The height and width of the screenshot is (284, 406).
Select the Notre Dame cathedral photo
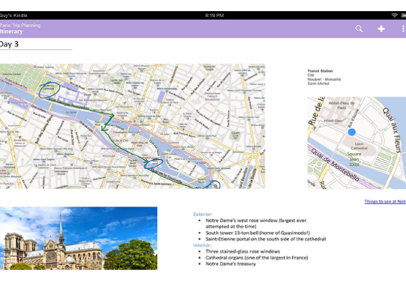[x=78, y=238]
